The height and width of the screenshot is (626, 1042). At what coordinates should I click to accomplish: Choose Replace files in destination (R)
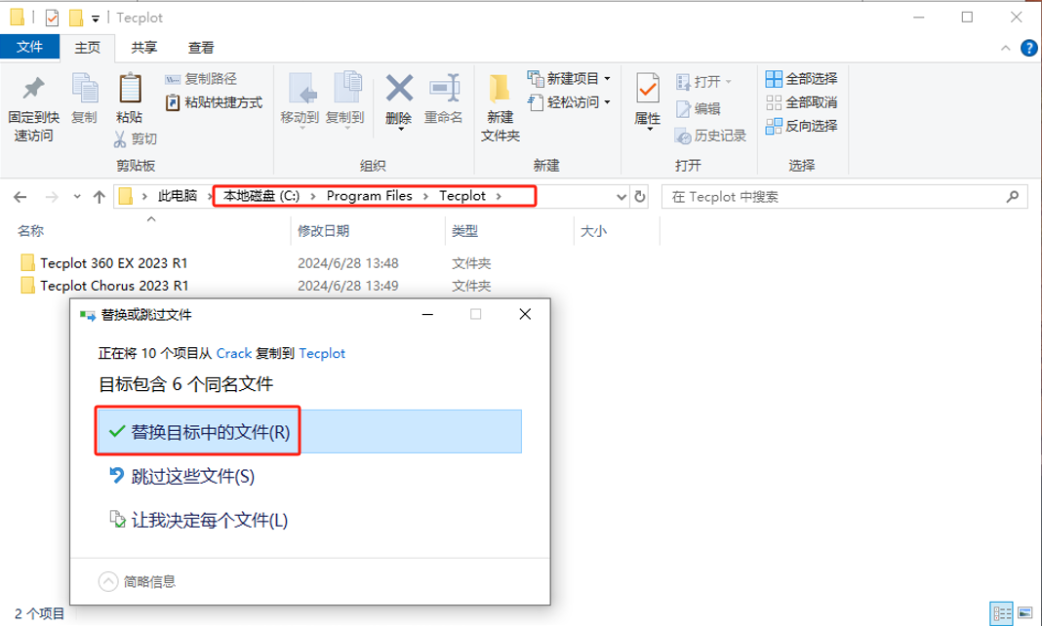tap(309, 432)
